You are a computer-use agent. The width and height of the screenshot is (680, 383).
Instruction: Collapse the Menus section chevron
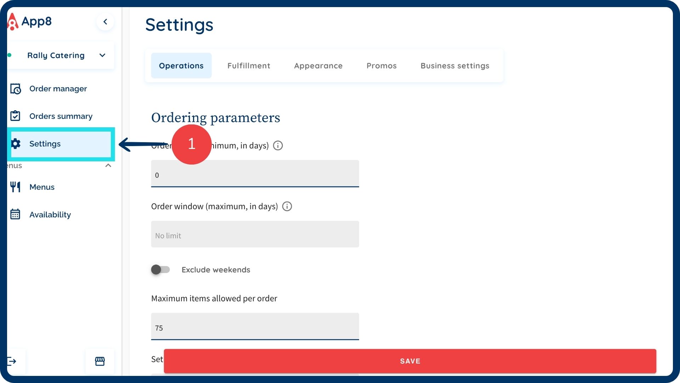tap(108, 165)
